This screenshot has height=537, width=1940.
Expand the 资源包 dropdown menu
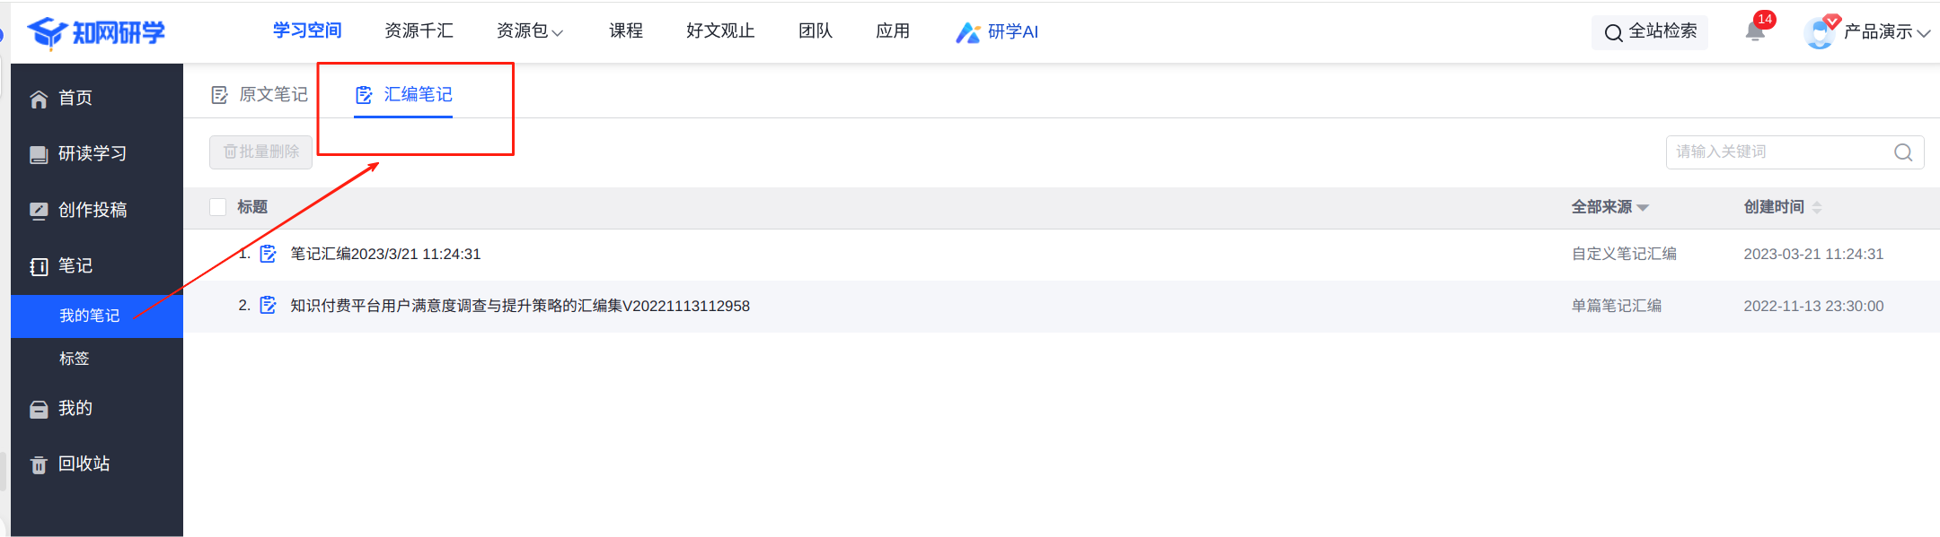529,31
